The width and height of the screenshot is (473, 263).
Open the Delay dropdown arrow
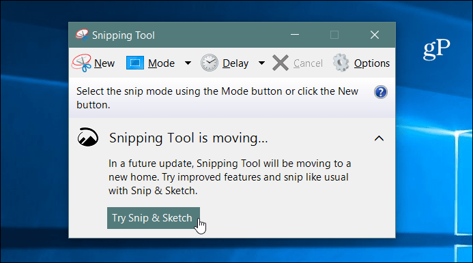[262, 63]
